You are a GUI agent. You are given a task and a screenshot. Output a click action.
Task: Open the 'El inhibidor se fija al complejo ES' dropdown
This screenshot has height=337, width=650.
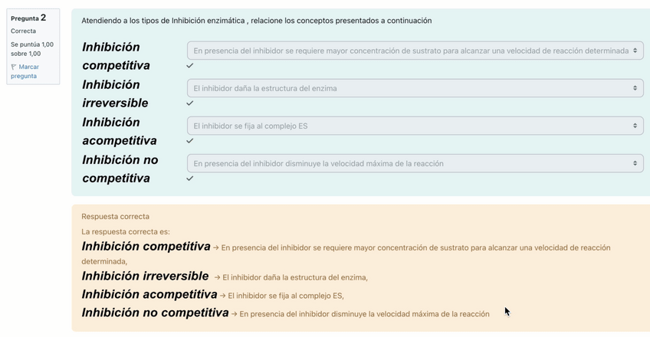(x=415, y=126)
